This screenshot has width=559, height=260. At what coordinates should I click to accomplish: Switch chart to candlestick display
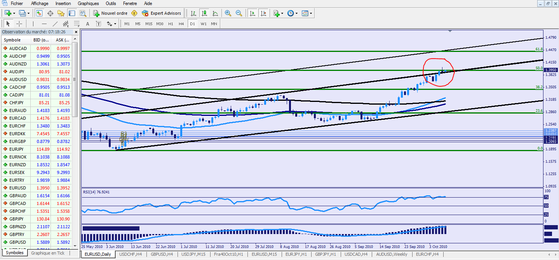pyautogui.click(x=204, y=13)
